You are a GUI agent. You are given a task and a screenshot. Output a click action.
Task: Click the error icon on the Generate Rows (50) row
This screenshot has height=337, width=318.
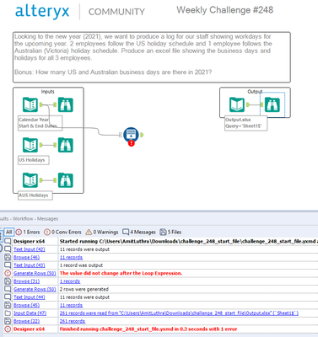coord(8,273)
